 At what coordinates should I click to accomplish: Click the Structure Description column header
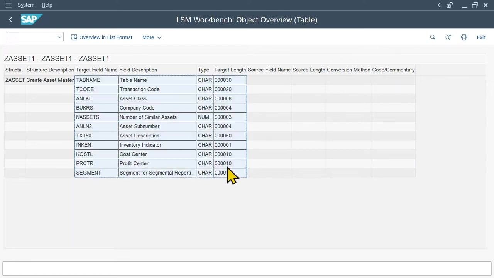click(x=50, y=70)
